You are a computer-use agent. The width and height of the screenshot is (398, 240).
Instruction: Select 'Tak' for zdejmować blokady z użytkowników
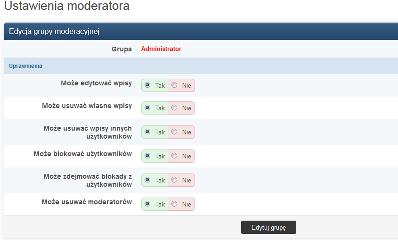[x=148, y=180]
